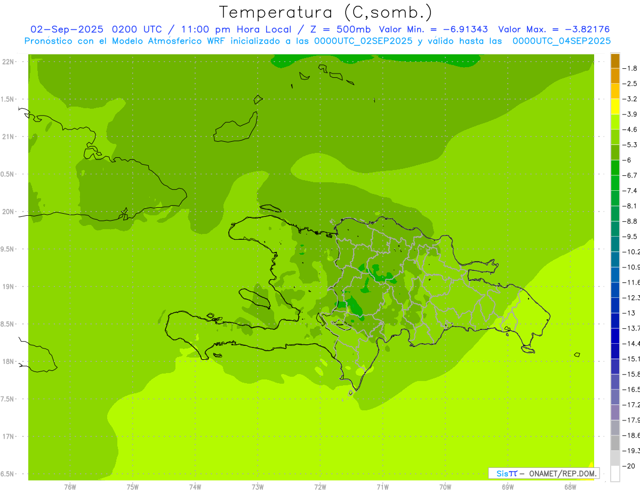Click the 75W longitude axis label

[x=132, y=487]
